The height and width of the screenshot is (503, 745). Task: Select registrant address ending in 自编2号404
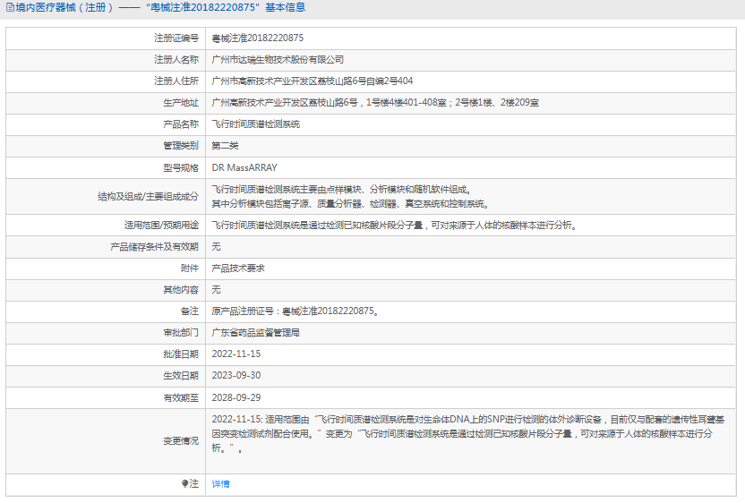pyautogui.click(x=313, y=81)
